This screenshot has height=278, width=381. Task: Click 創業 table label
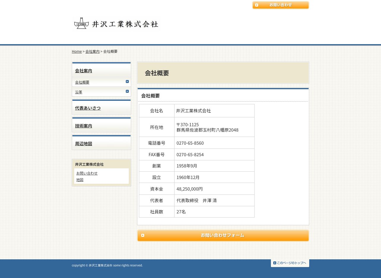point(157,166)
